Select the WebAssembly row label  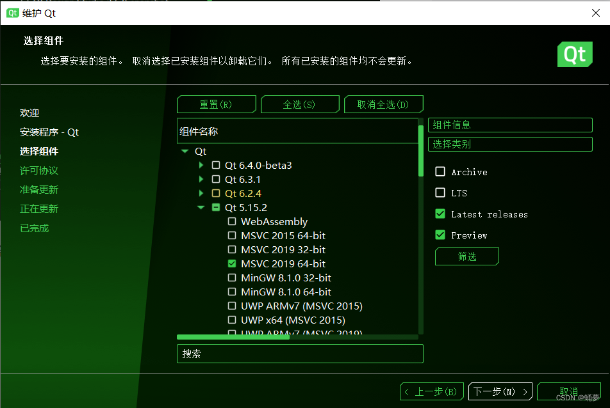(274, 221)
